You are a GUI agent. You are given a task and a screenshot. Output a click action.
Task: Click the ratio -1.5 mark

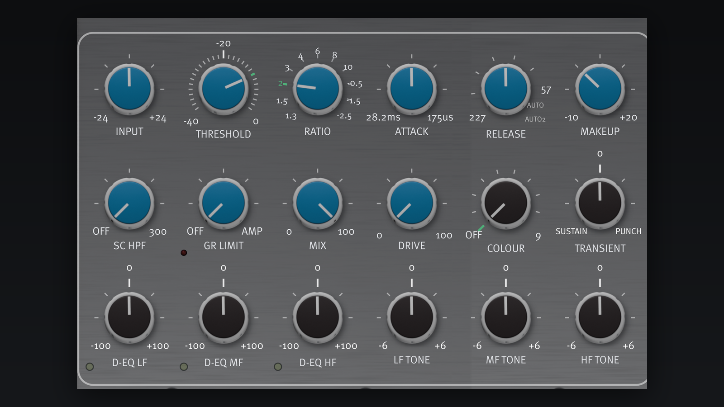[354, 101]
